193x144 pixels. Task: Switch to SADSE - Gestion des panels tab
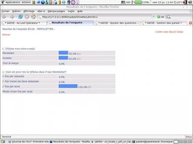(164, 23)
